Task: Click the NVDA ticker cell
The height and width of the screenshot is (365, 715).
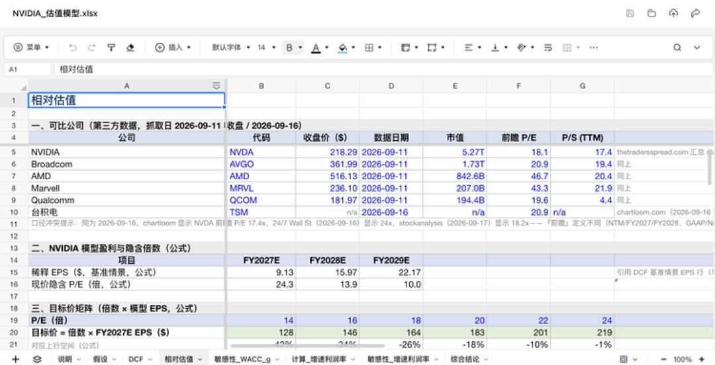Action: [x=262, y=152]
